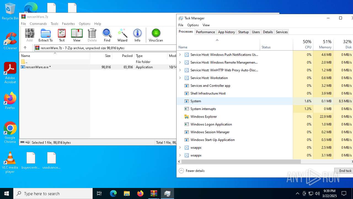The width and height of the screenshot is (353, 199).
Task: Open the Recycle Bin desktop icon
Action: point(10,12)
